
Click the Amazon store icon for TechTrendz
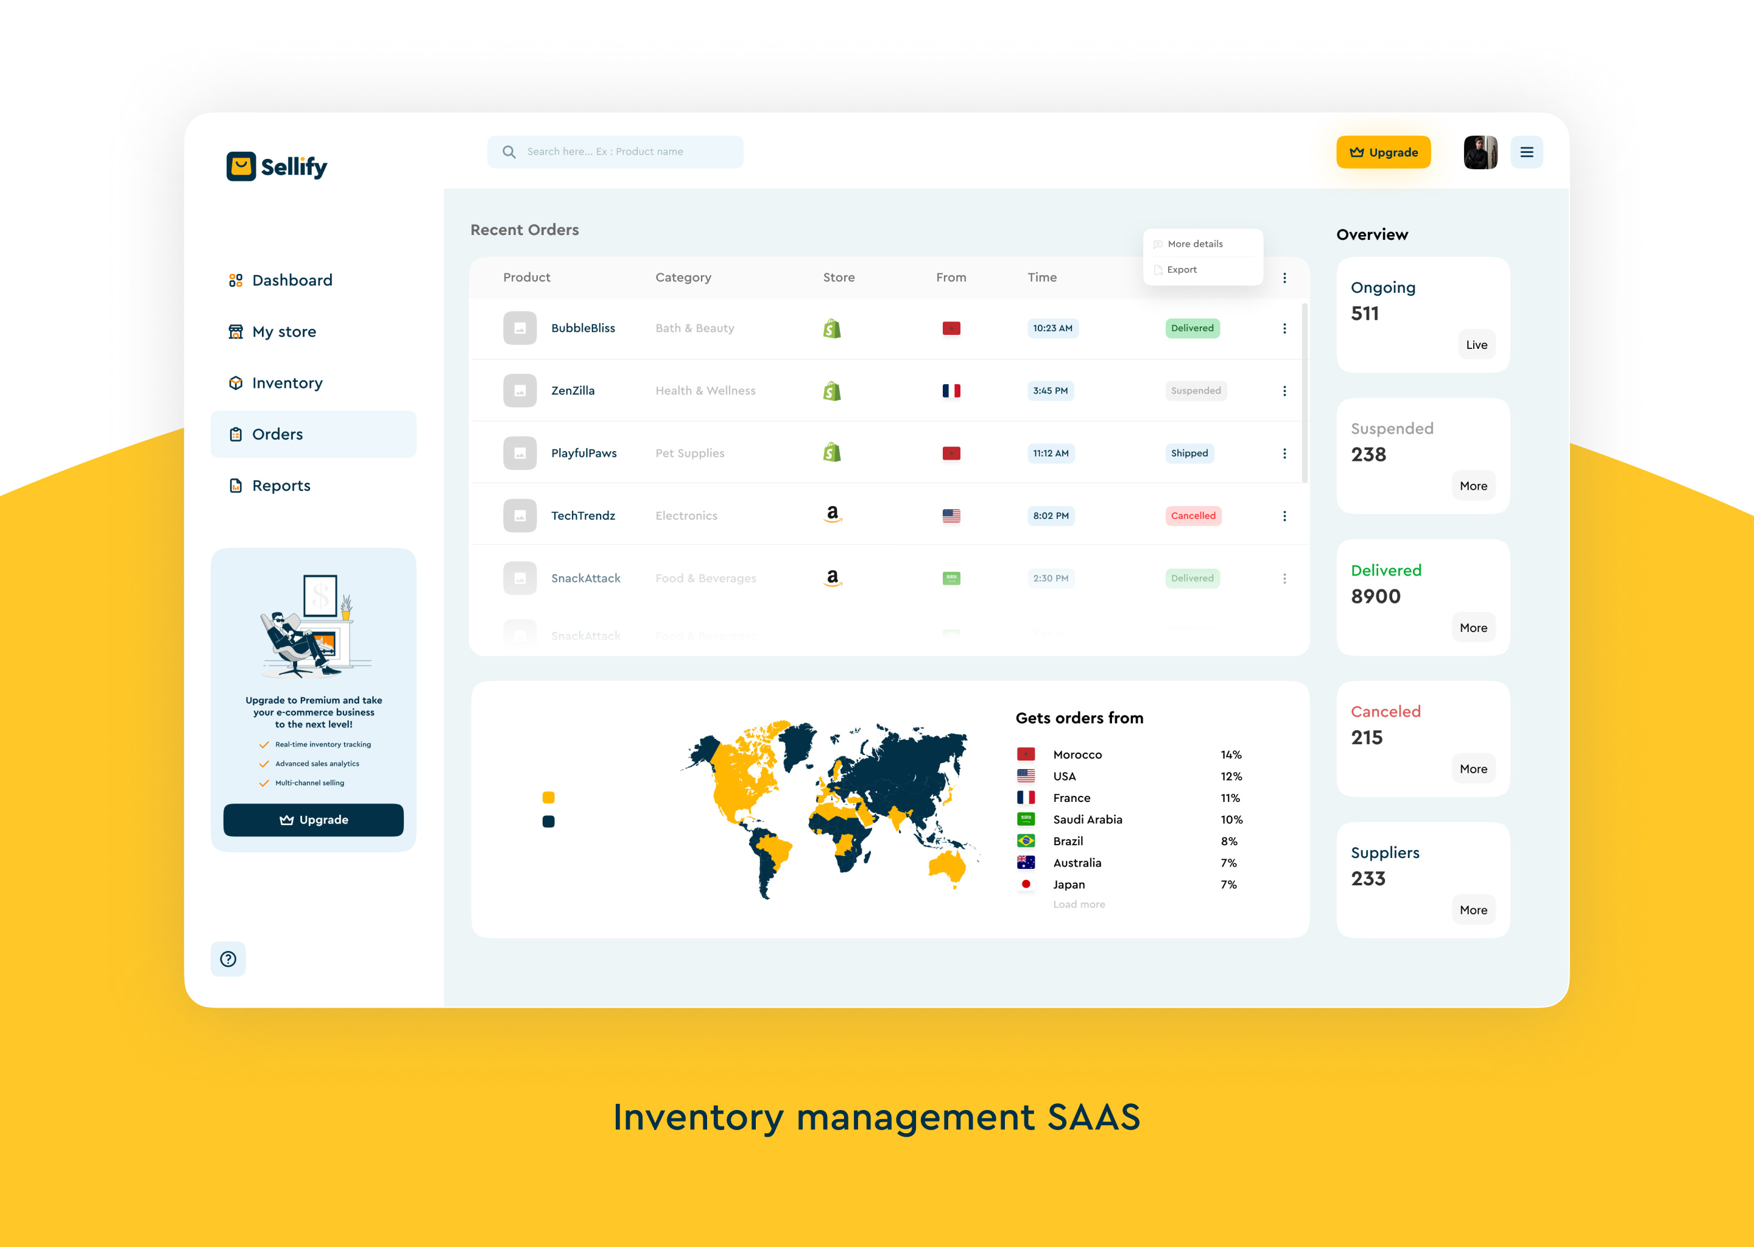(834, 515)
